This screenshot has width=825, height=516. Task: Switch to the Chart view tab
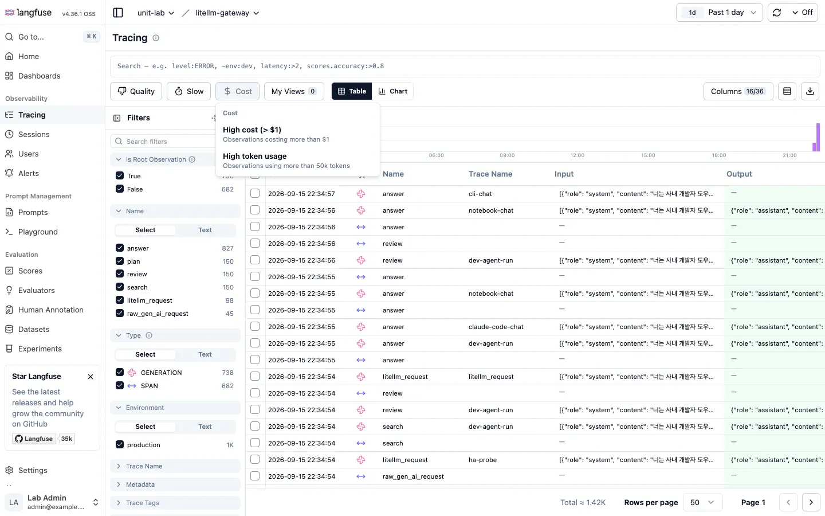(393, 91)
